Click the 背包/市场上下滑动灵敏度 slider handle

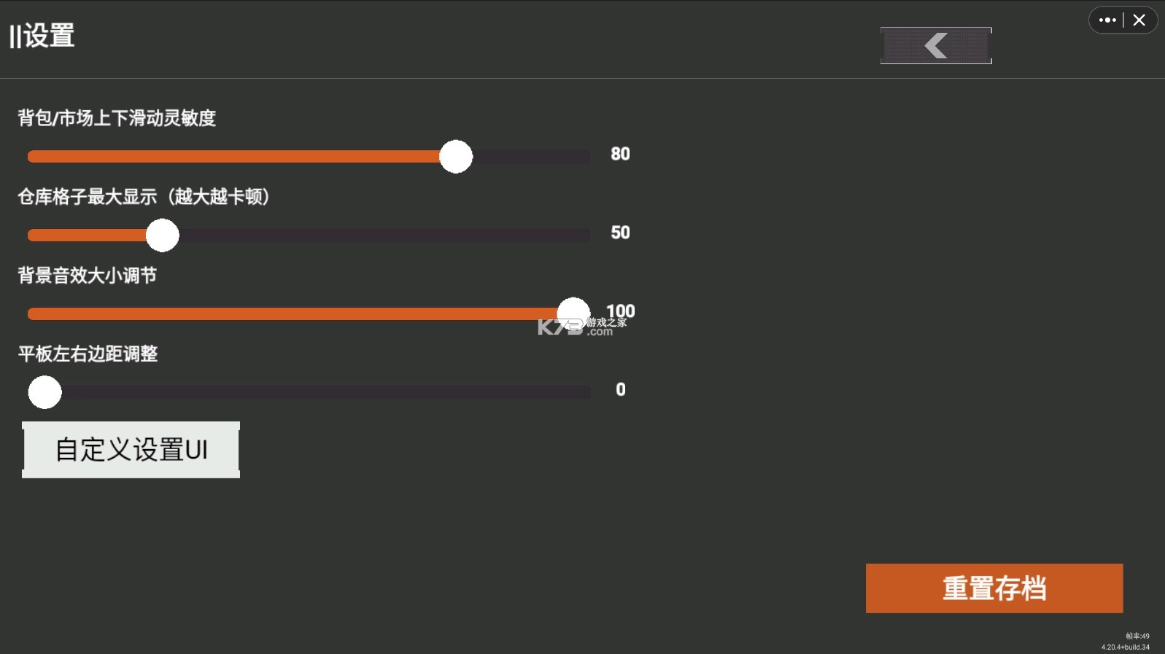click(456, 157)
